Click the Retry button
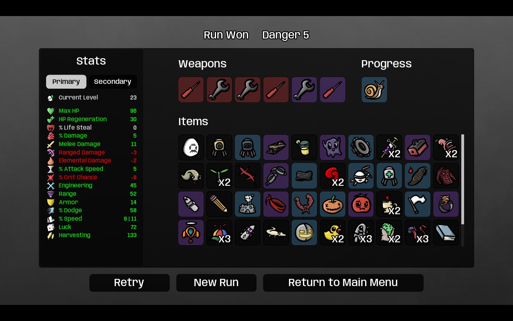This screenshot has width=513, height=321. (129, 283)
